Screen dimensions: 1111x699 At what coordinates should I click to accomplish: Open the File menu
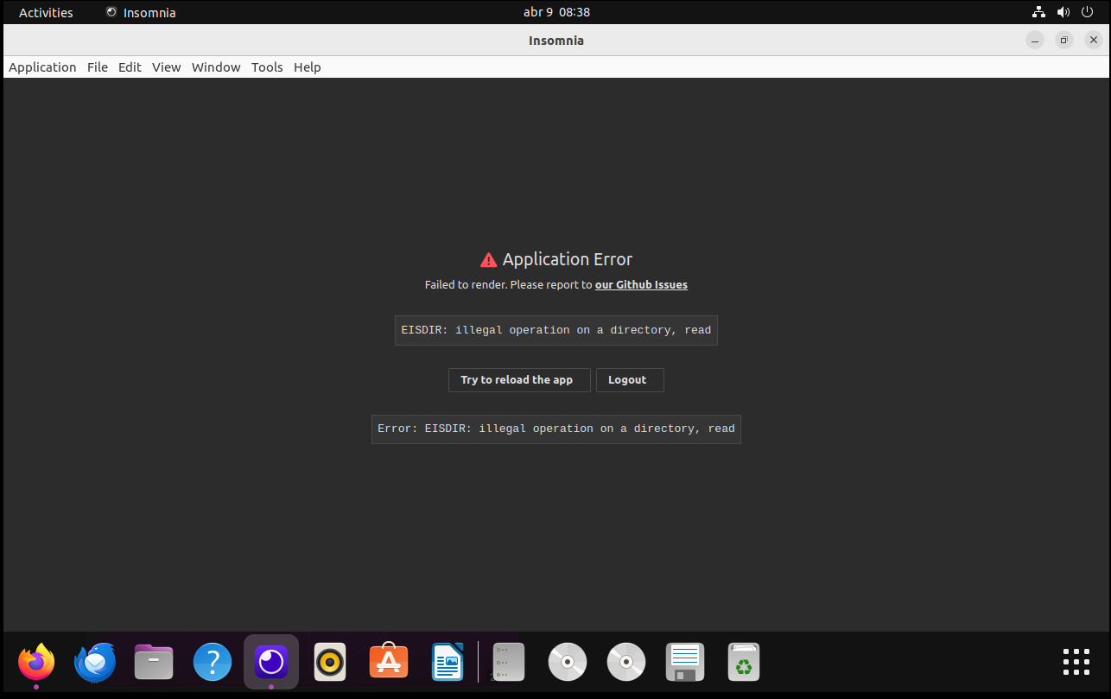(98, 67)
